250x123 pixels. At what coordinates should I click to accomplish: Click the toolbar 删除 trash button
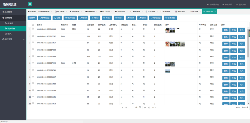(x=32, y=18)
